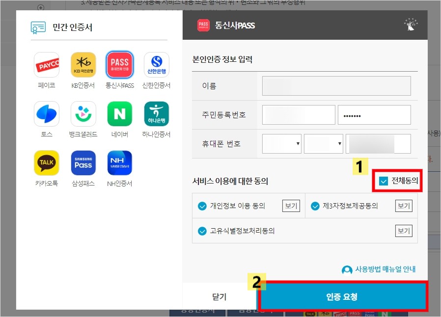
Task: View 제3자정보제공동의 details with 보기
Action: 404,206
